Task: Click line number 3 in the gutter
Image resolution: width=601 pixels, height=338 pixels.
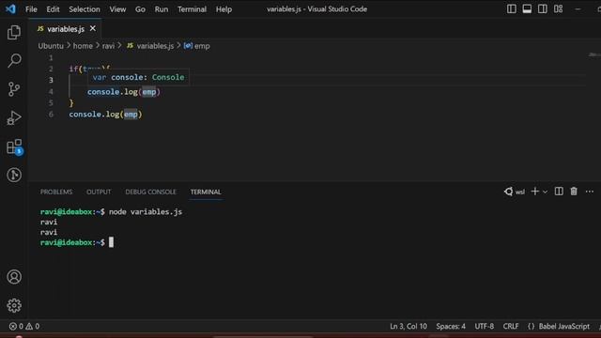Action: pos(51,80)
